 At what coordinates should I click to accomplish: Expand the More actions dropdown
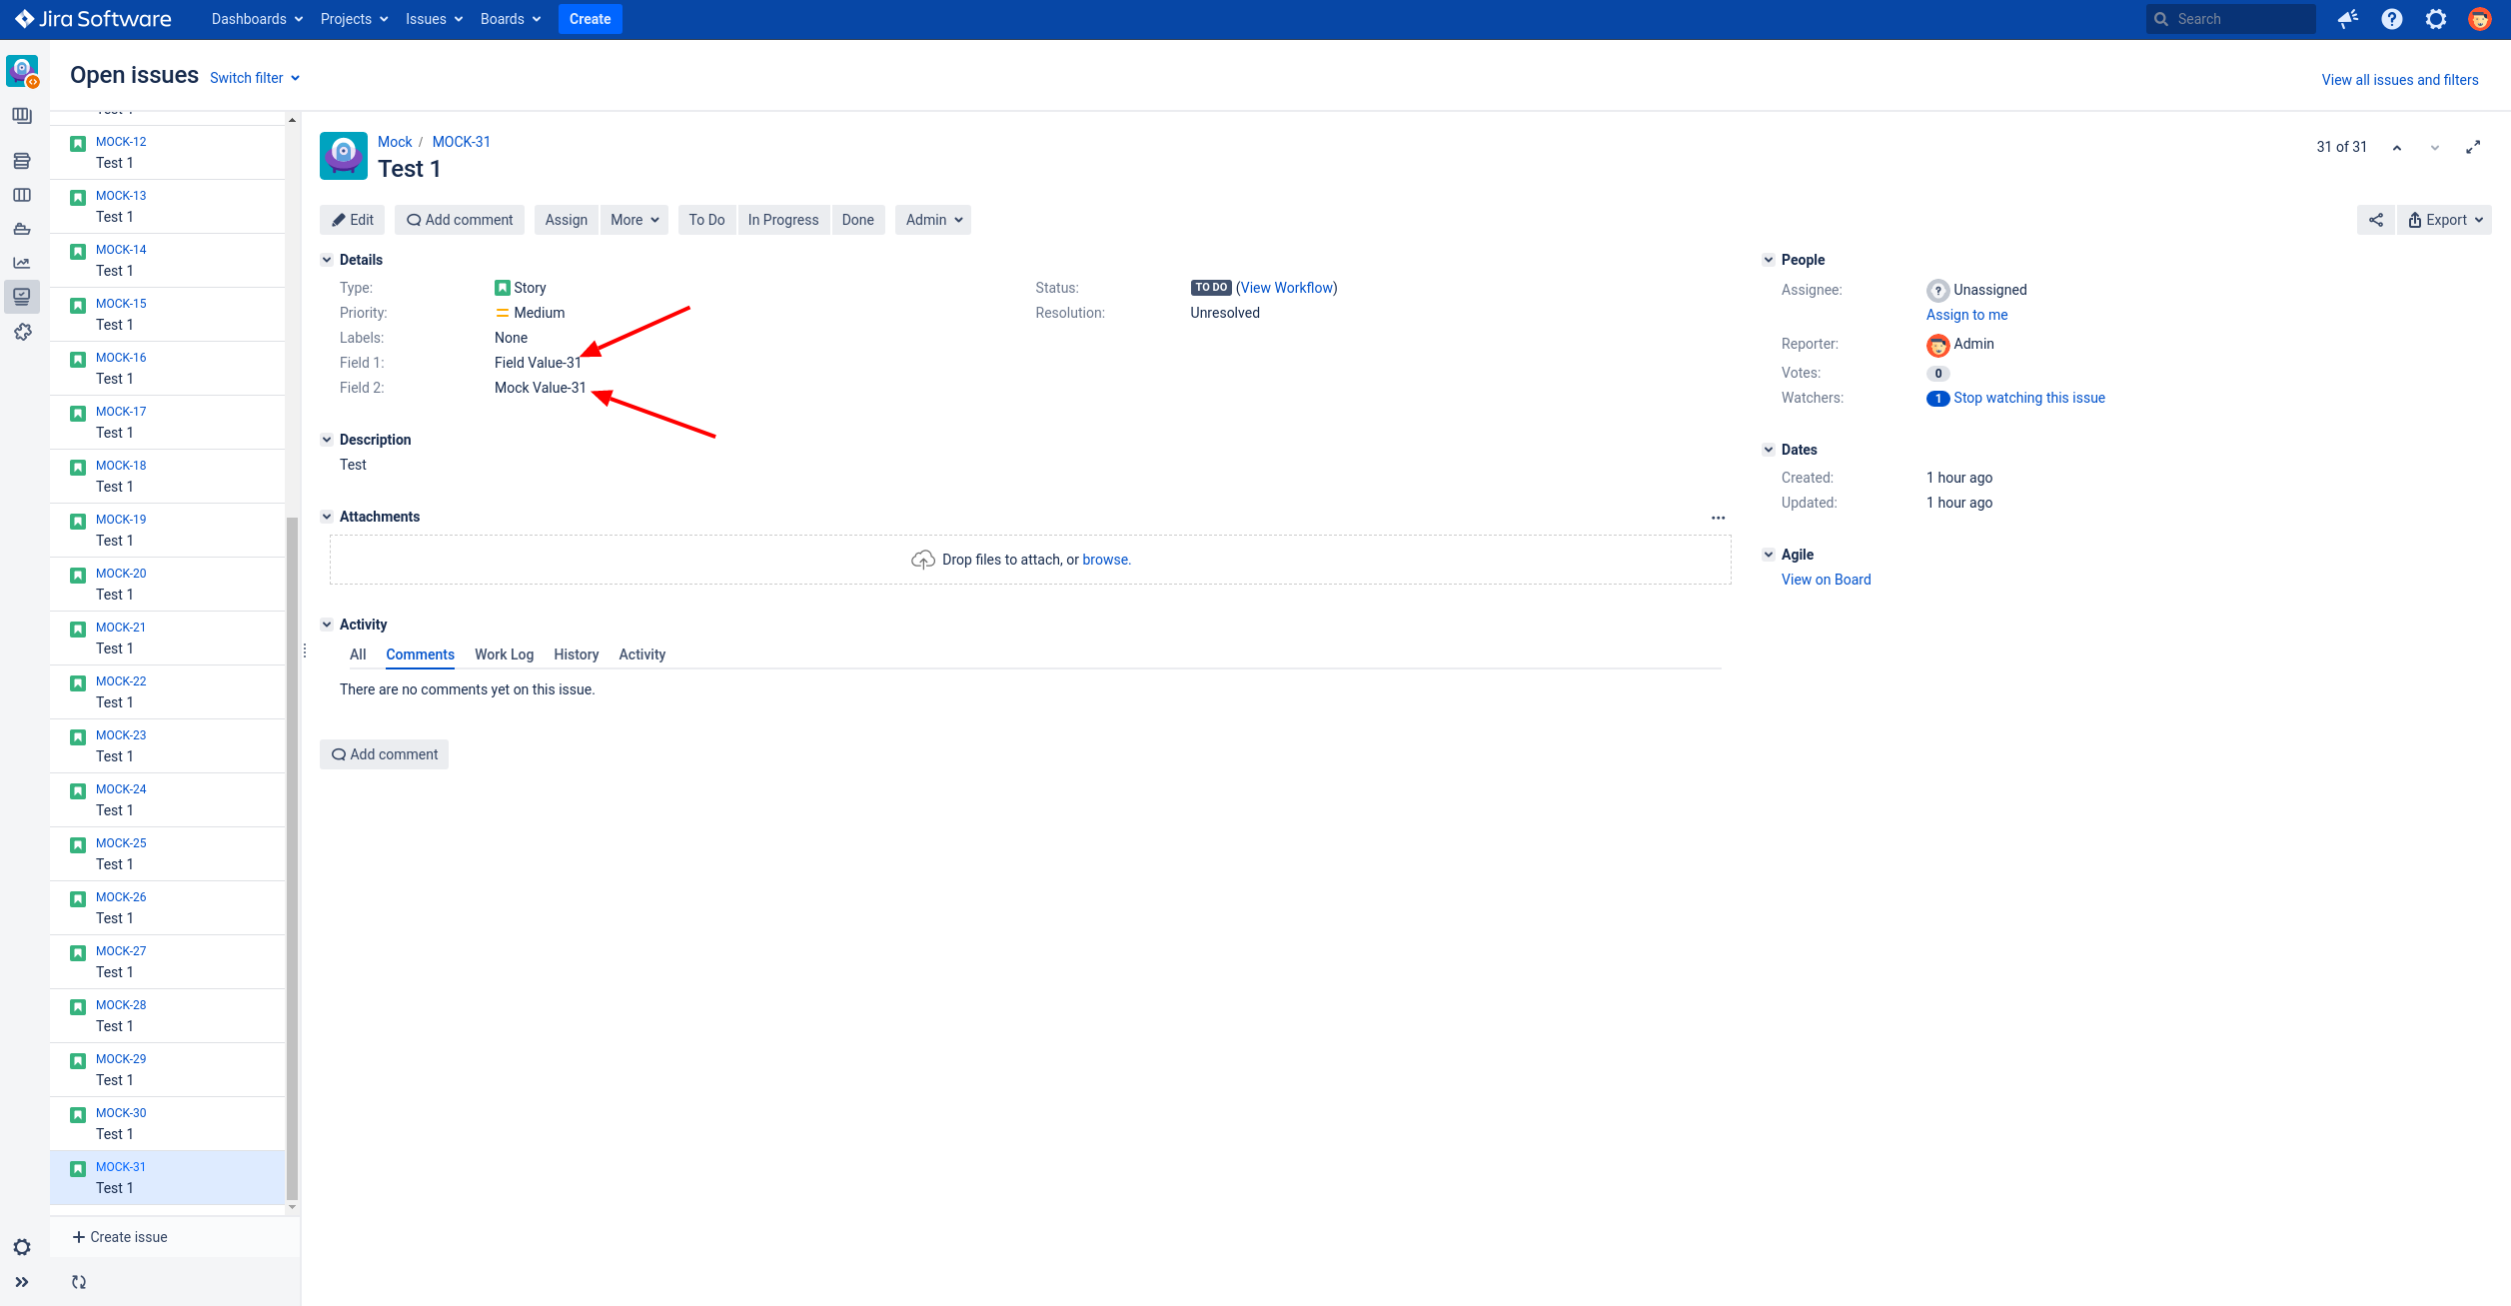[633, 219]
